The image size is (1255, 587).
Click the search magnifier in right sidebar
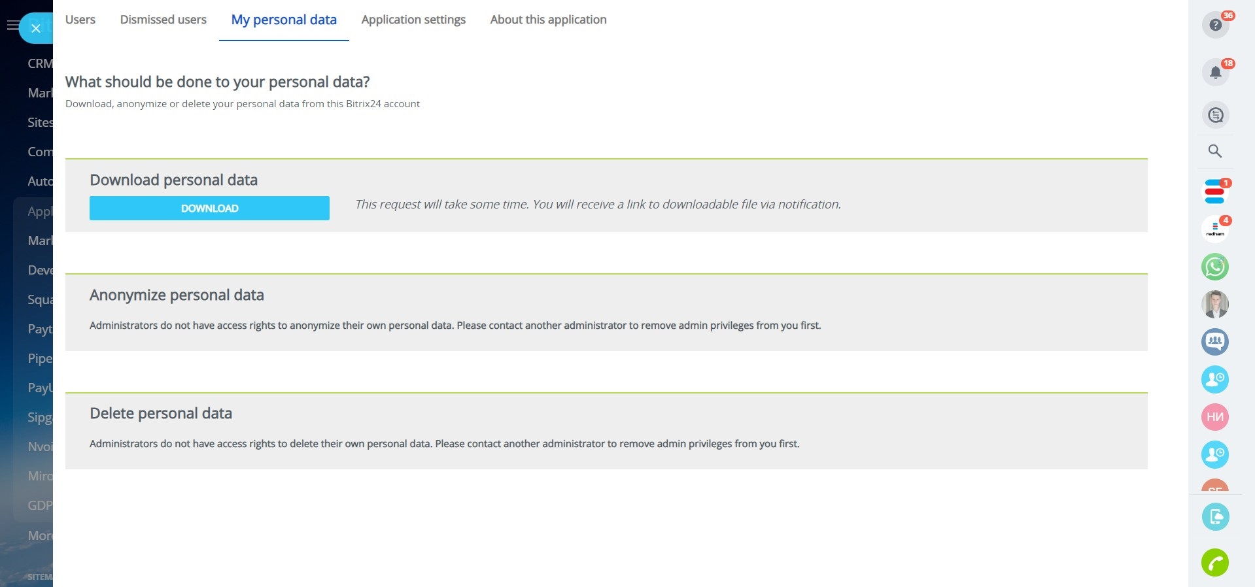1215,151
